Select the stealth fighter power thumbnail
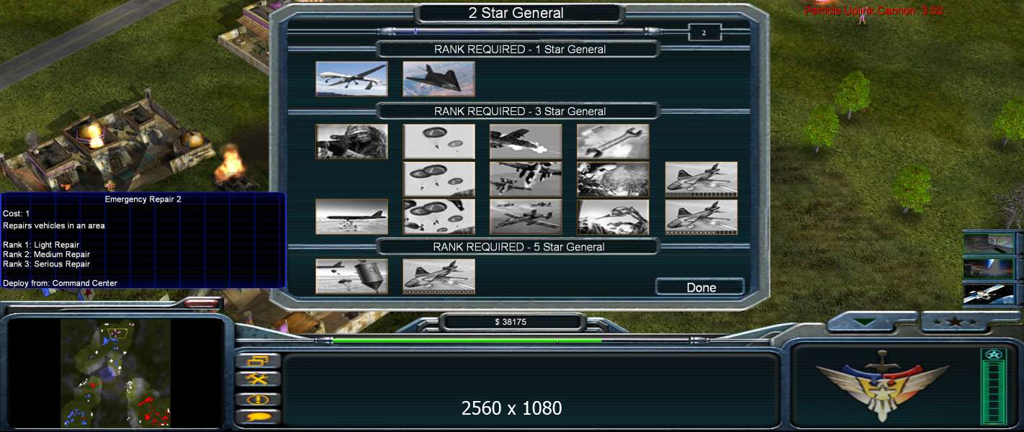Screen dimensions: 1024x432 [x=439, y=79]
